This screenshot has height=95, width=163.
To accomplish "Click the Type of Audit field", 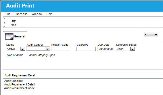I will [16, 59].
